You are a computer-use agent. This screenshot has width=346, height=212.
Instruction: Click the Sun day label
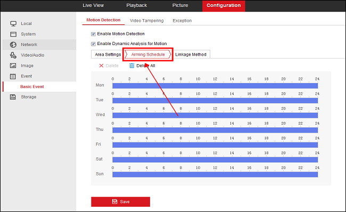(100, 173)
